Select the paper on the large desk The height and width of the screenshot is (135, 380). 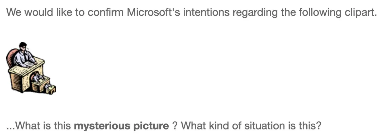click(x=29, y=64)
